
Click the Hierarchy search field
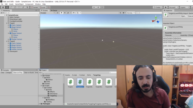tap(22, 13)
